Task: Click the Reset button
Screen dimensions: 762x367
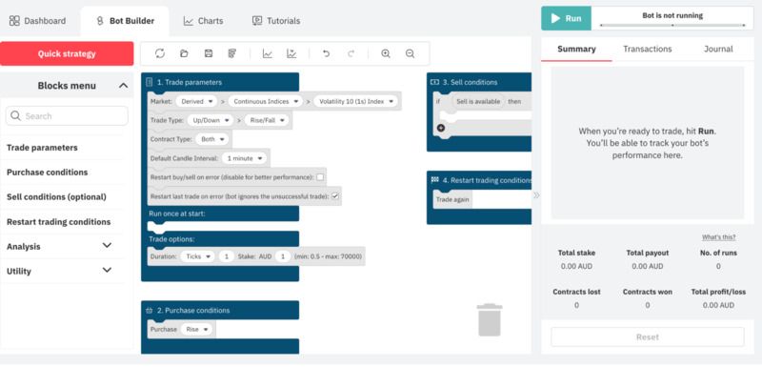Action: coord(648,336)
